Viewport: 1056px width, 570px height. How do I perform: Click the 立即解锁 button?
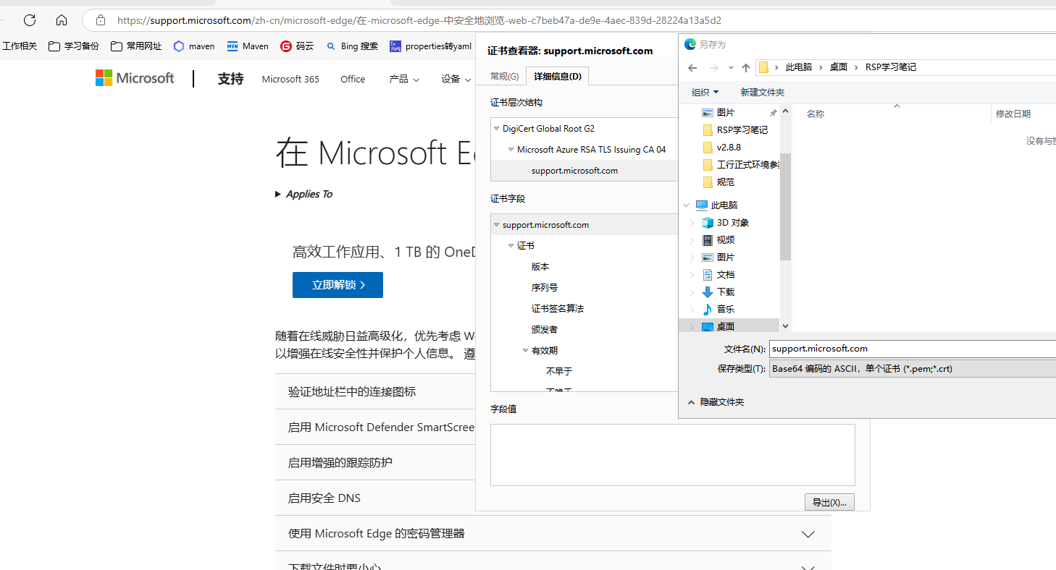(x=338, y=285)
